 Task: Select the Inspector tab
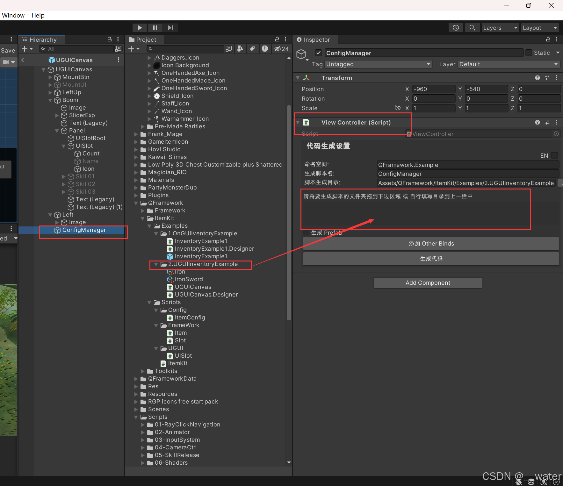(315, 39)
